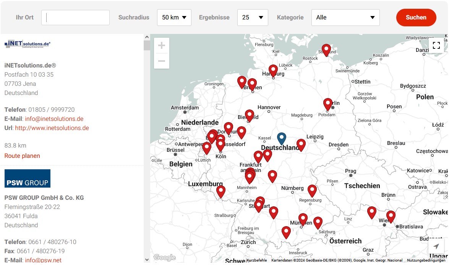Click the red pin near Regensburg
Viewport: 449px width, 265px height.
coord(312,190)
